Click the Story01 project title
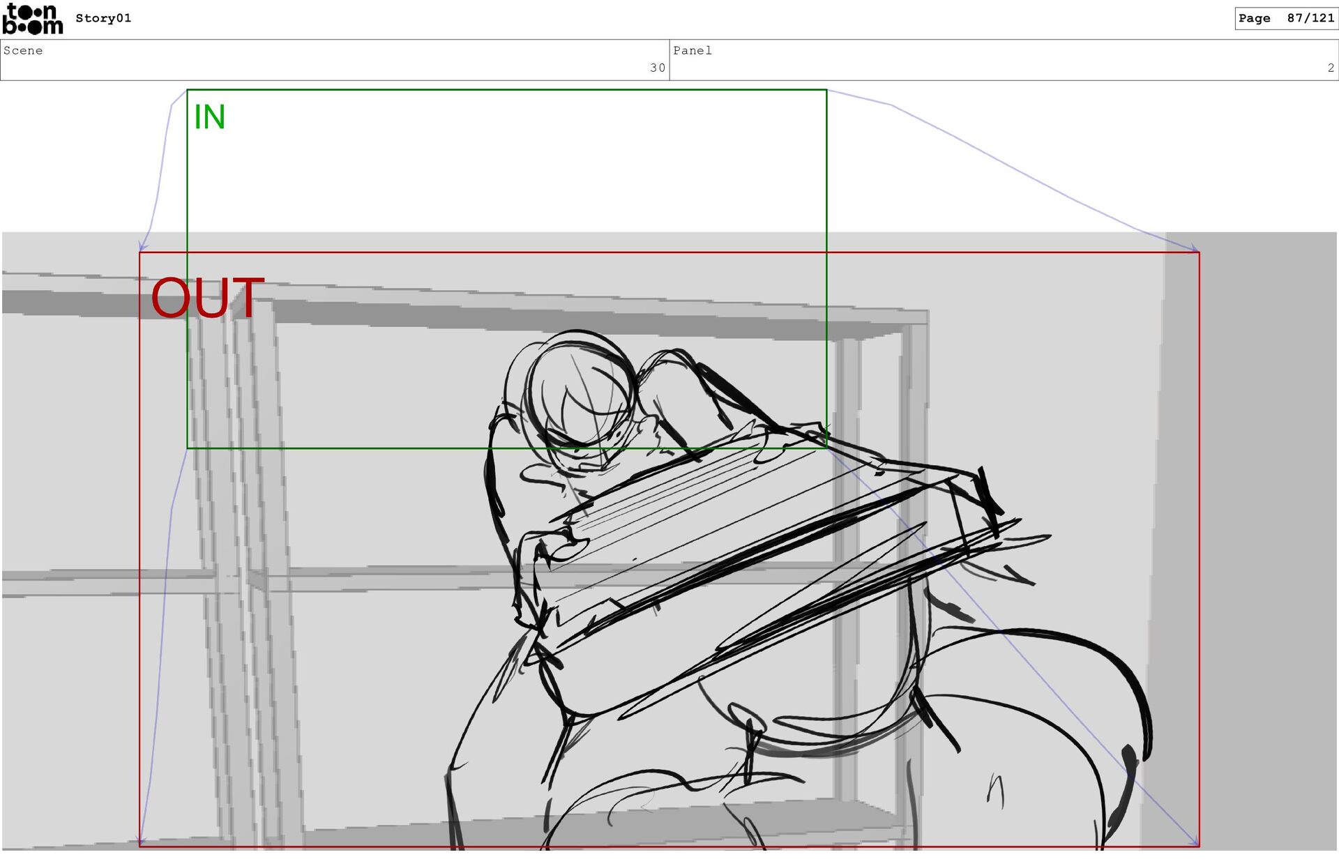 [x=103, y=18]
